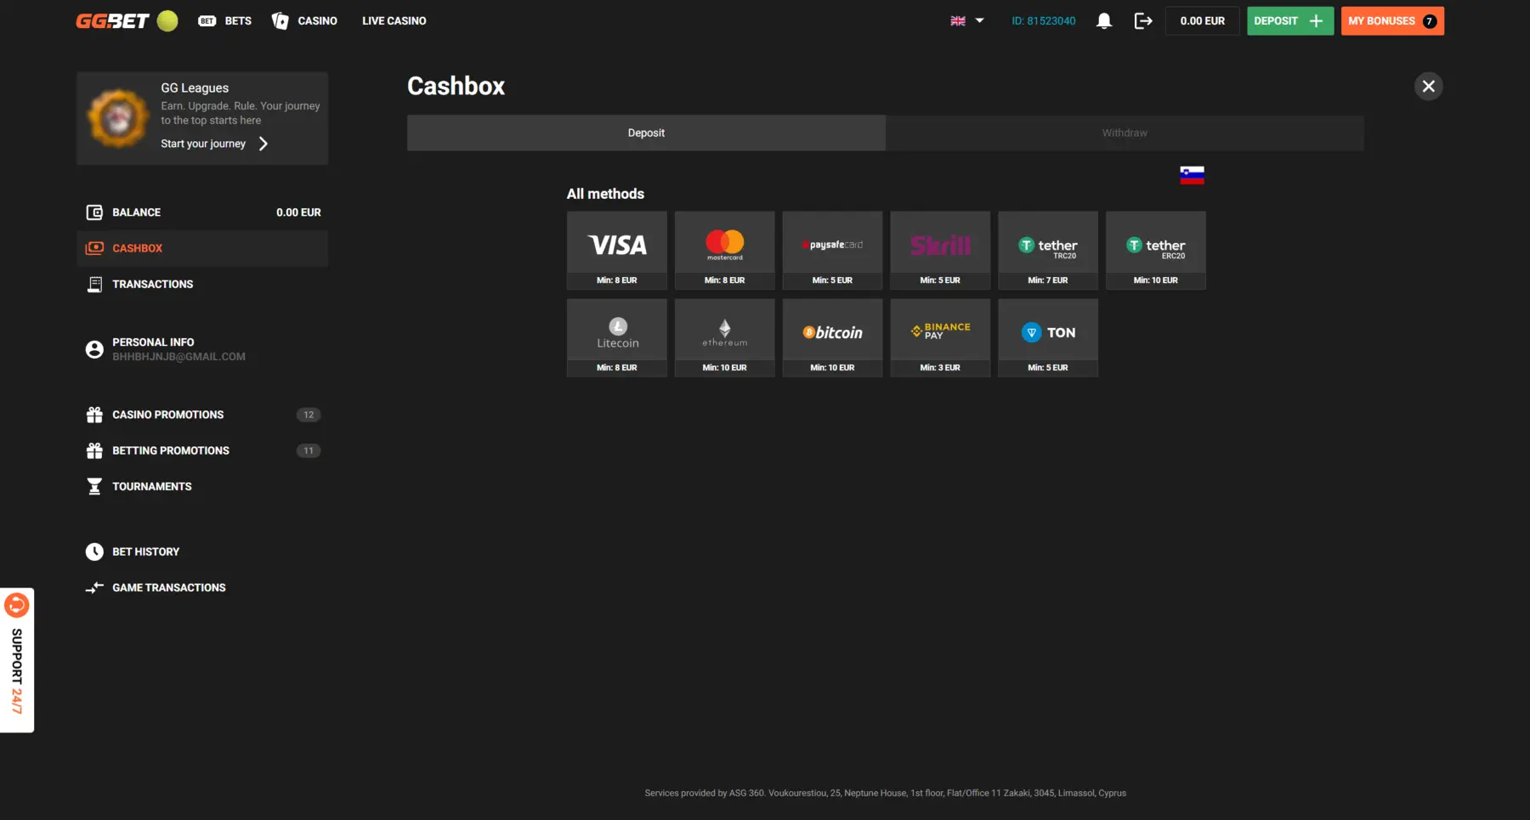View Casino Promotions
Image resolution: width=1530 pixels, height=820 pixels.
(202, 415)
